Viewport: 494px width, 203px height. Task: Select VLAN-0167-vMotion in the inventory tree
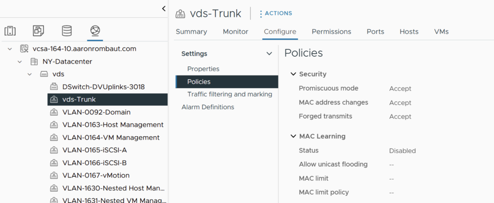pyautogui.click(x=96, y=175)
